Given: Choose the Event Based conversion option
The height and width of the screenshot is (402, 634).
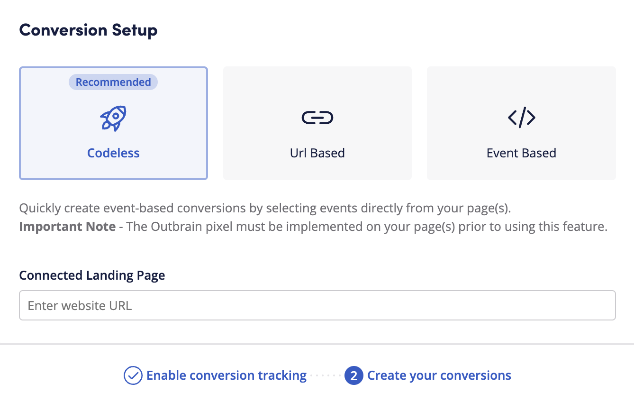Looking at the screenshot, I should (x=521, y=123).
